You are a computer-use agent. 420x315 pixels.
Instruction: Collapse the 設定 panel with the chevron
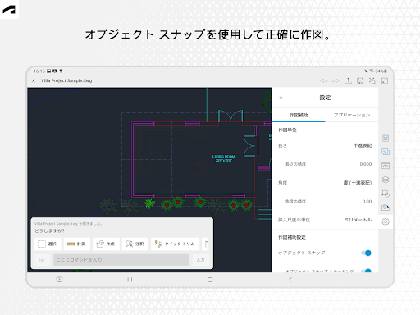[281, 98]
